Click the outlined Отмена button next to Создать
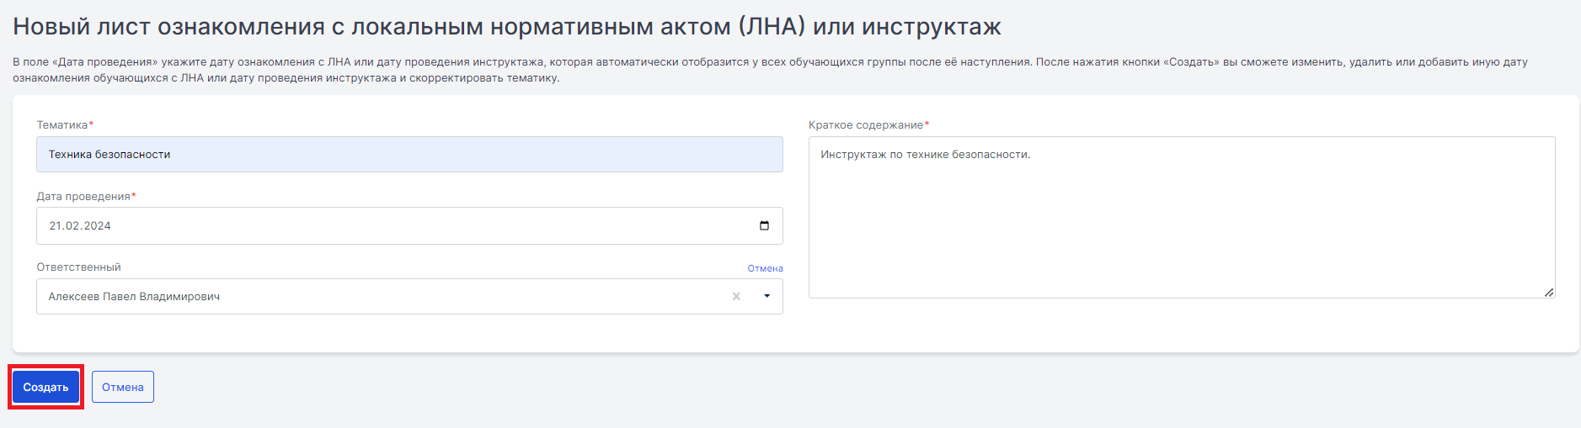This screenshot has height=428, width=1581. (123, 387)
